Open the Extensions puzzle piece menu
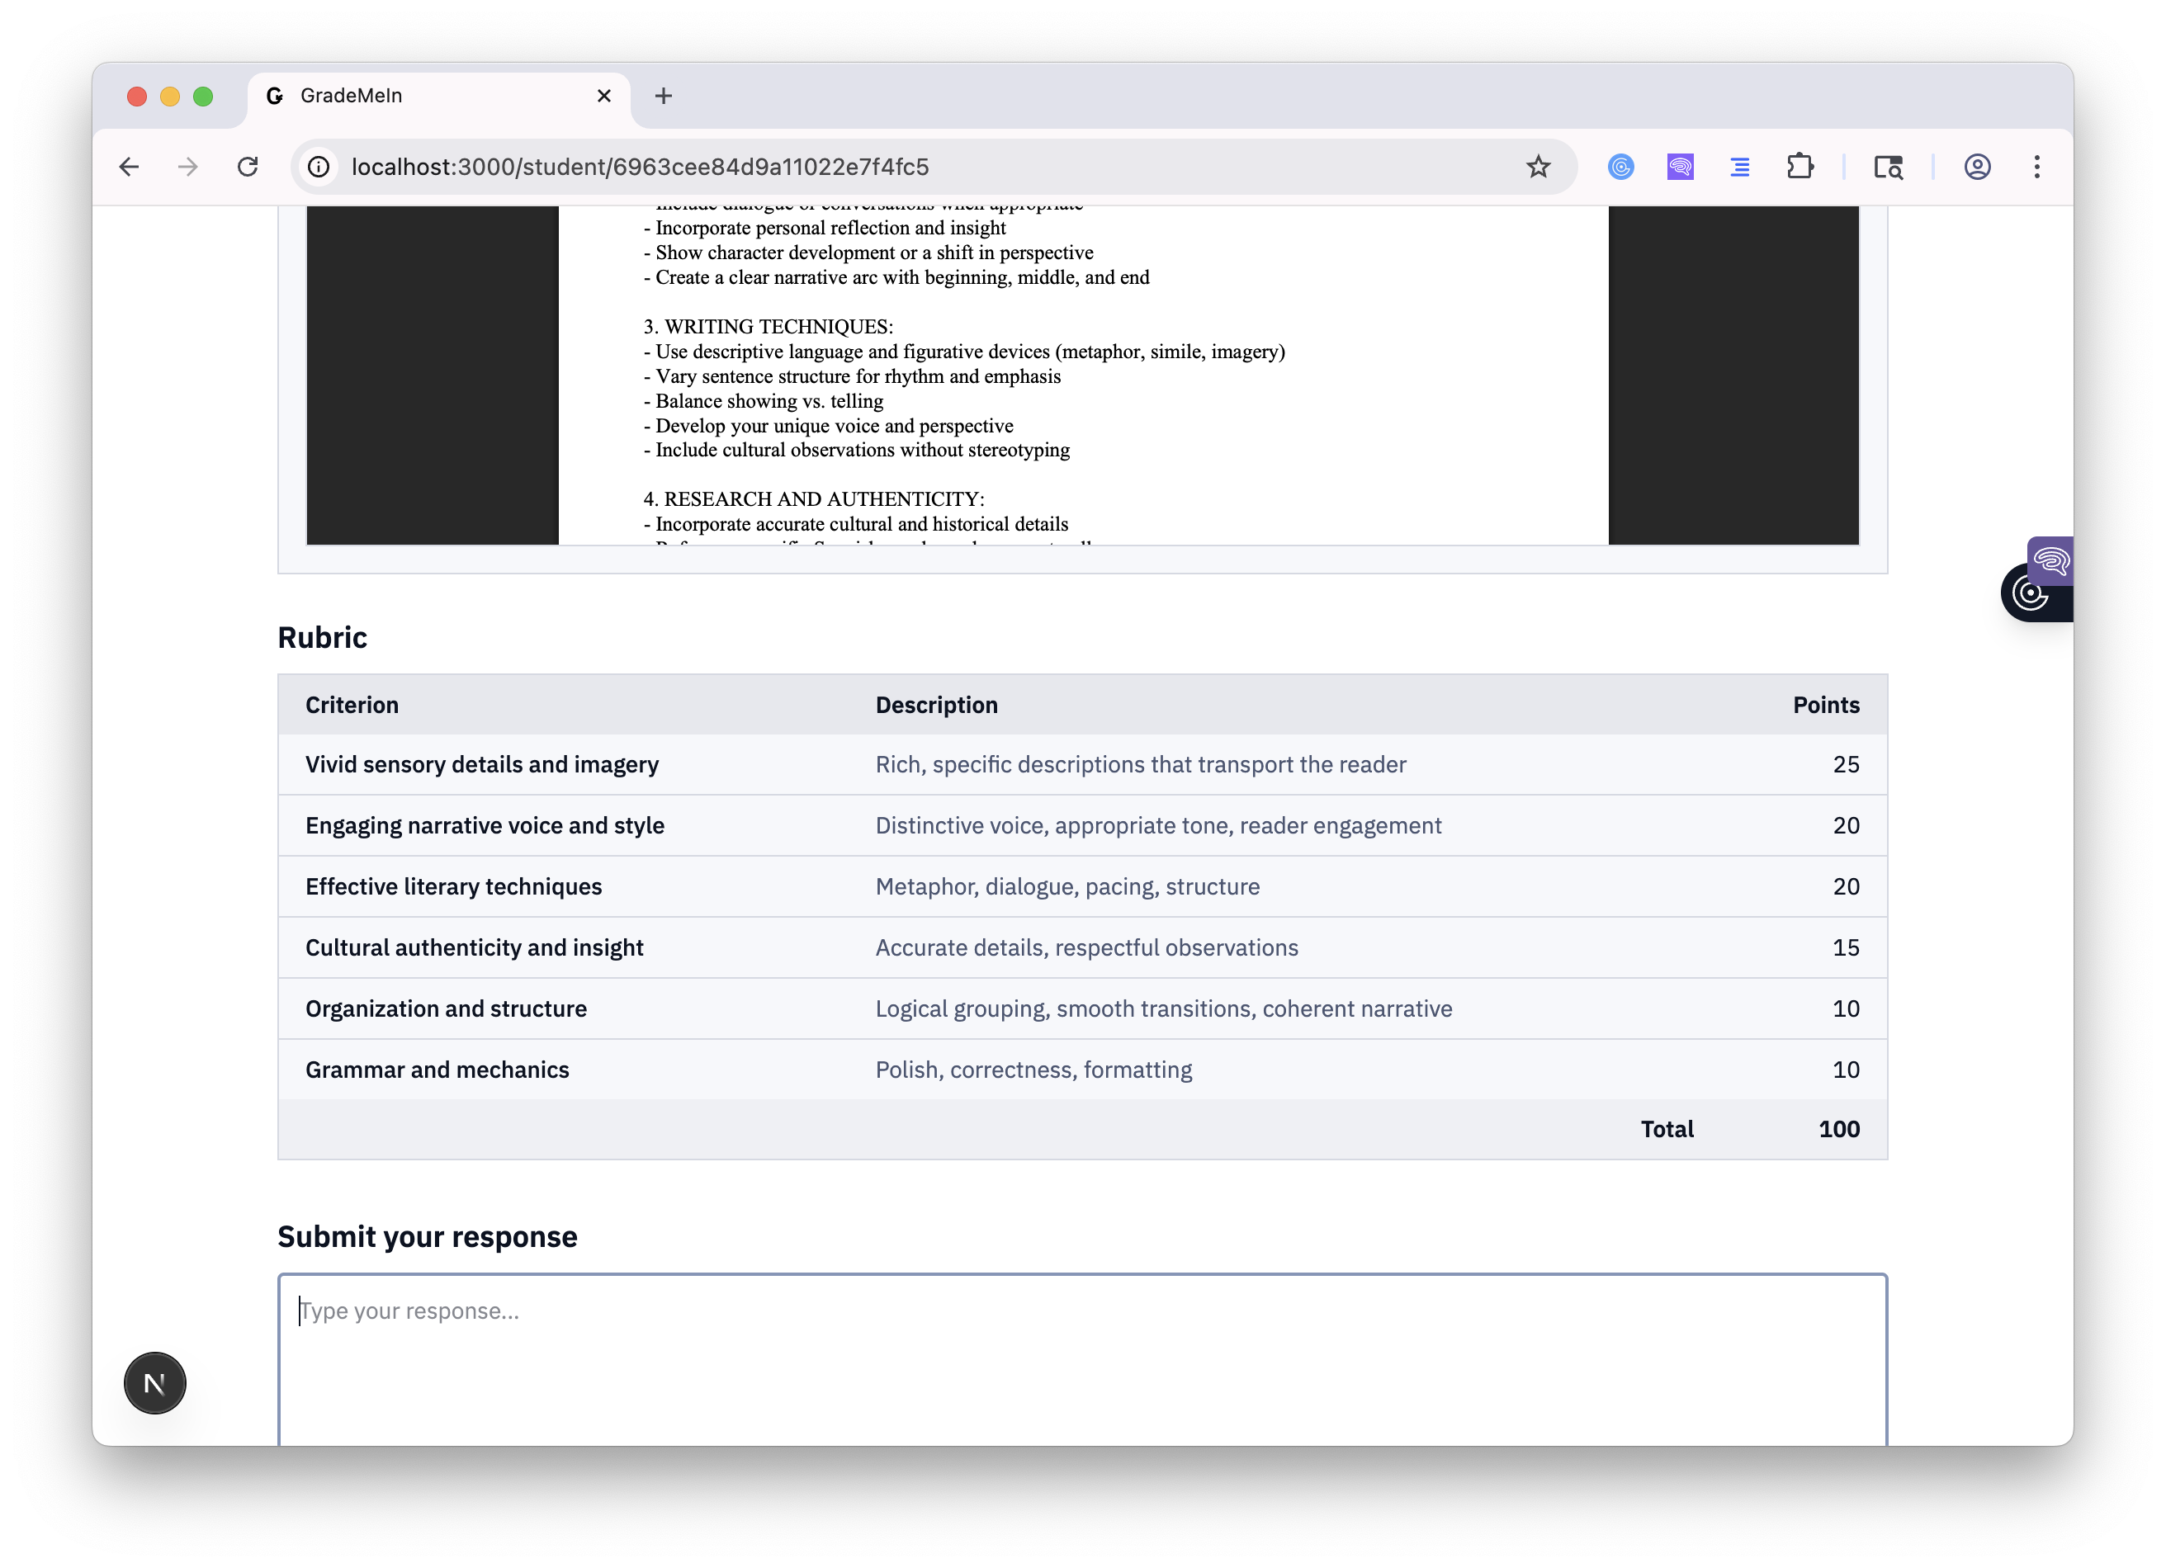The width and height of the screenshot is (2166, 1568). pos(1799,167)
